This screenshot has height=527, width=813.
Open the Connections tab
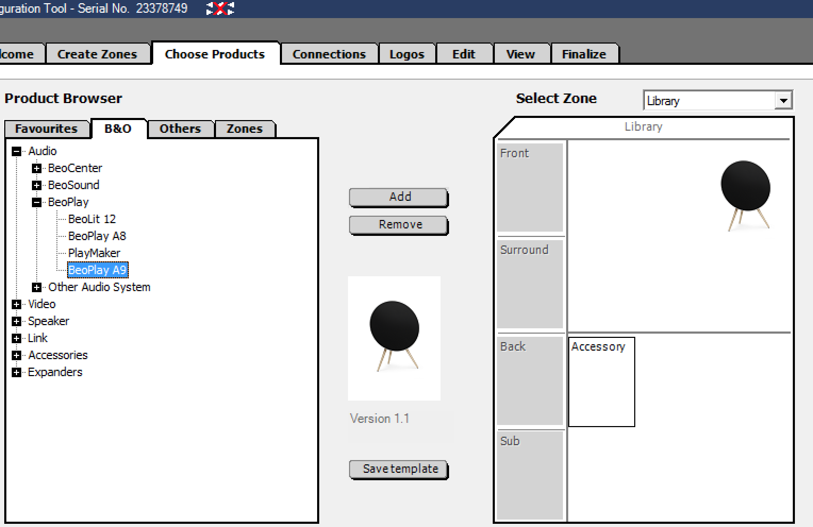click(329, 54)
